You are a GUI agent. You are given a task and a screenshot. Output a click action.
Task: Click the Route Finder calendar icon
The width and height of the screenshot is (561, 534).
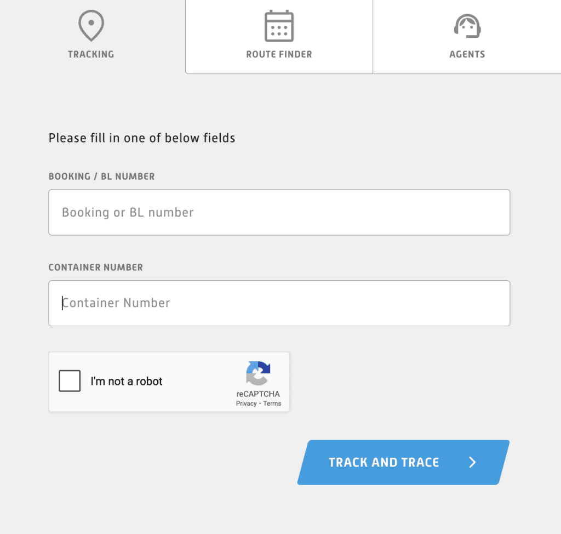(279, 25)
